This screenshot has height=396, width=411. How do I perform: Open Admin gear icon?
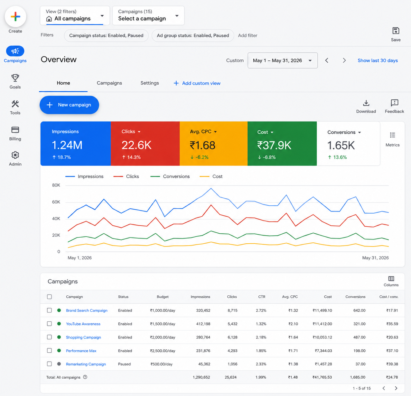tap(15, 155)
